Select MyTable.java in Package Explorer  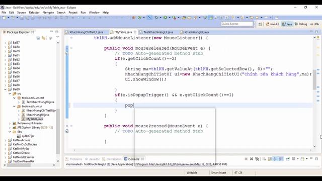click(x=34, y=119)
